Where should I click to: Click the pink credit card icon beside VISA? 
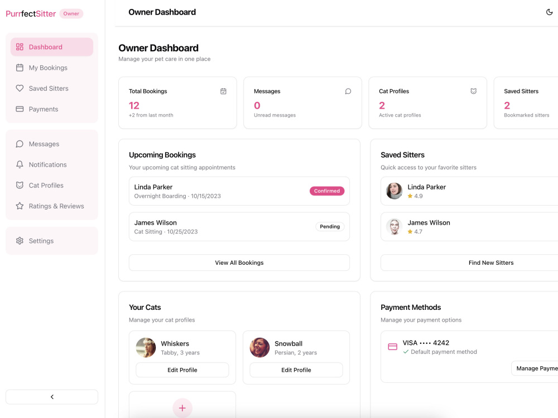coord(392,347)
